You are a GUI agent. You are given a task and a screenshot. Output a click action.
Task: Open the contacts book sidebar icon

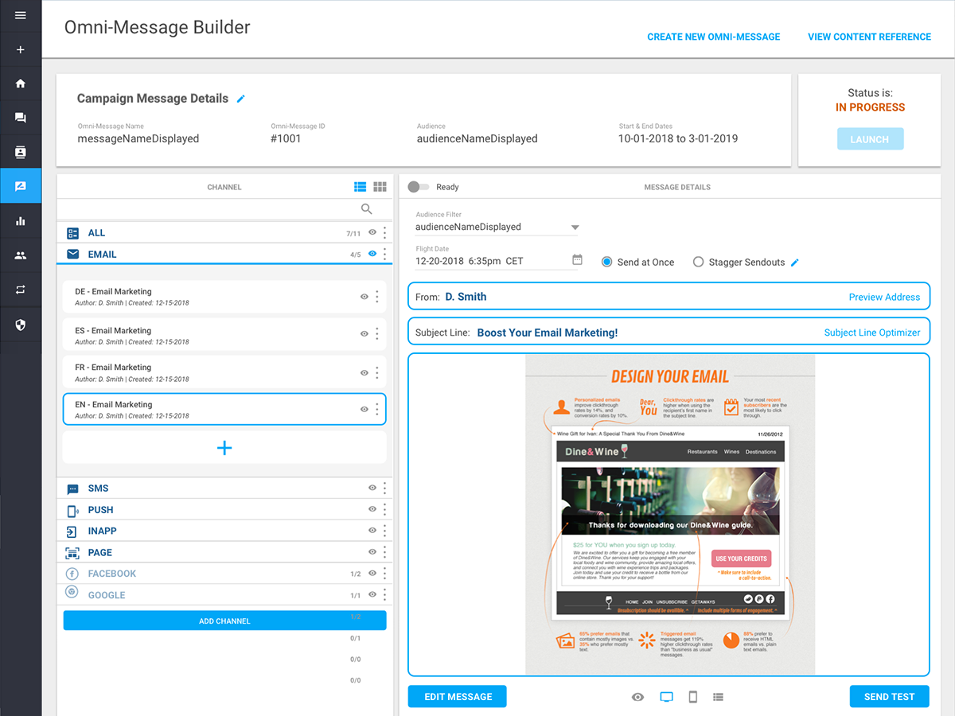click(x=21, y=152)
